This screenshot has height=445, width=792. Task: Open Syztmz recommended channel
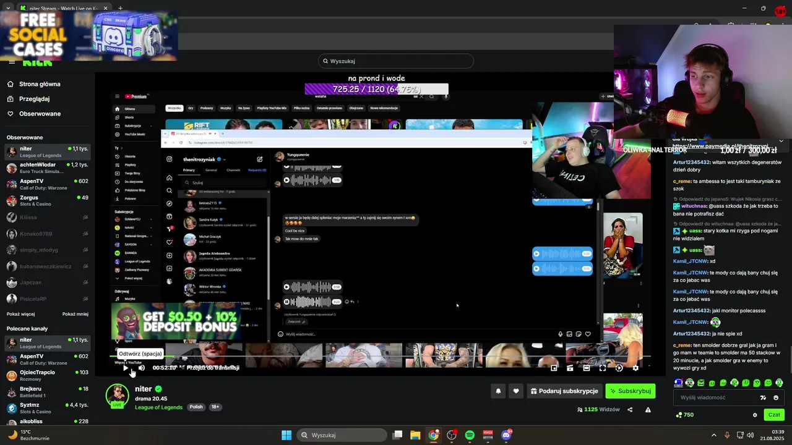47,409
